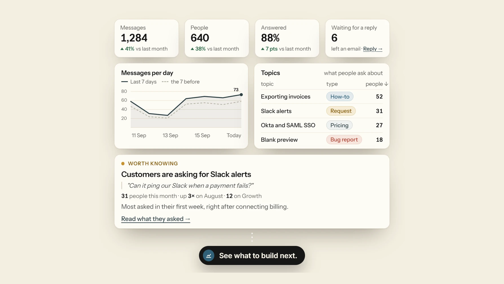Click the 73 data point on the chart
The image size is (504, 284).
click(241, 95)
